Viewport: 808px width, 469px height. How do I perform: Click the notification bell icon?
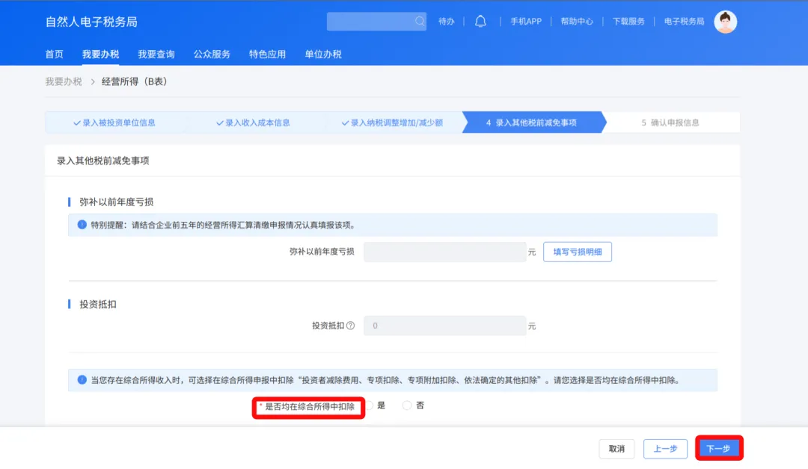[x=480, y=21]
